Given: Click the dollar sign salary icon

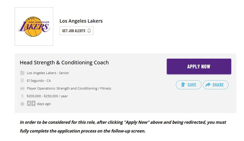Looking at the screenshot, I should 22,96.
